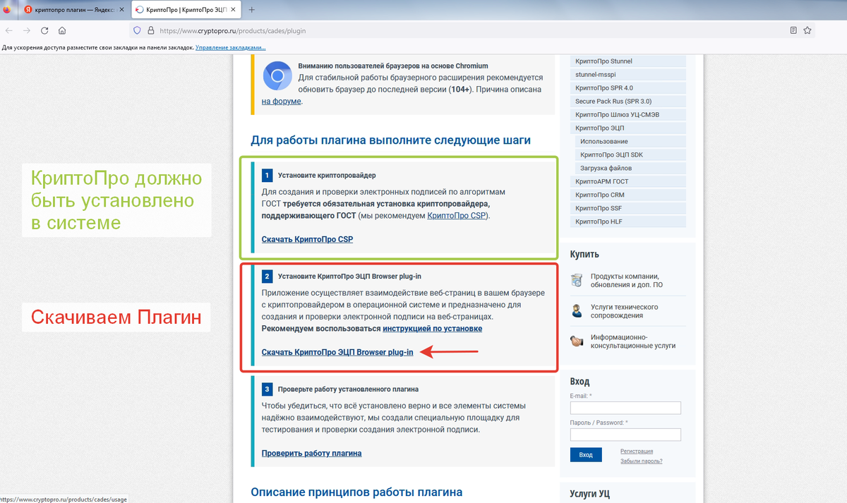This screenshot has width=847, height=503.
Task: Open КриптоПро SSF sidebar item
Action: click(x=628, y=209)
